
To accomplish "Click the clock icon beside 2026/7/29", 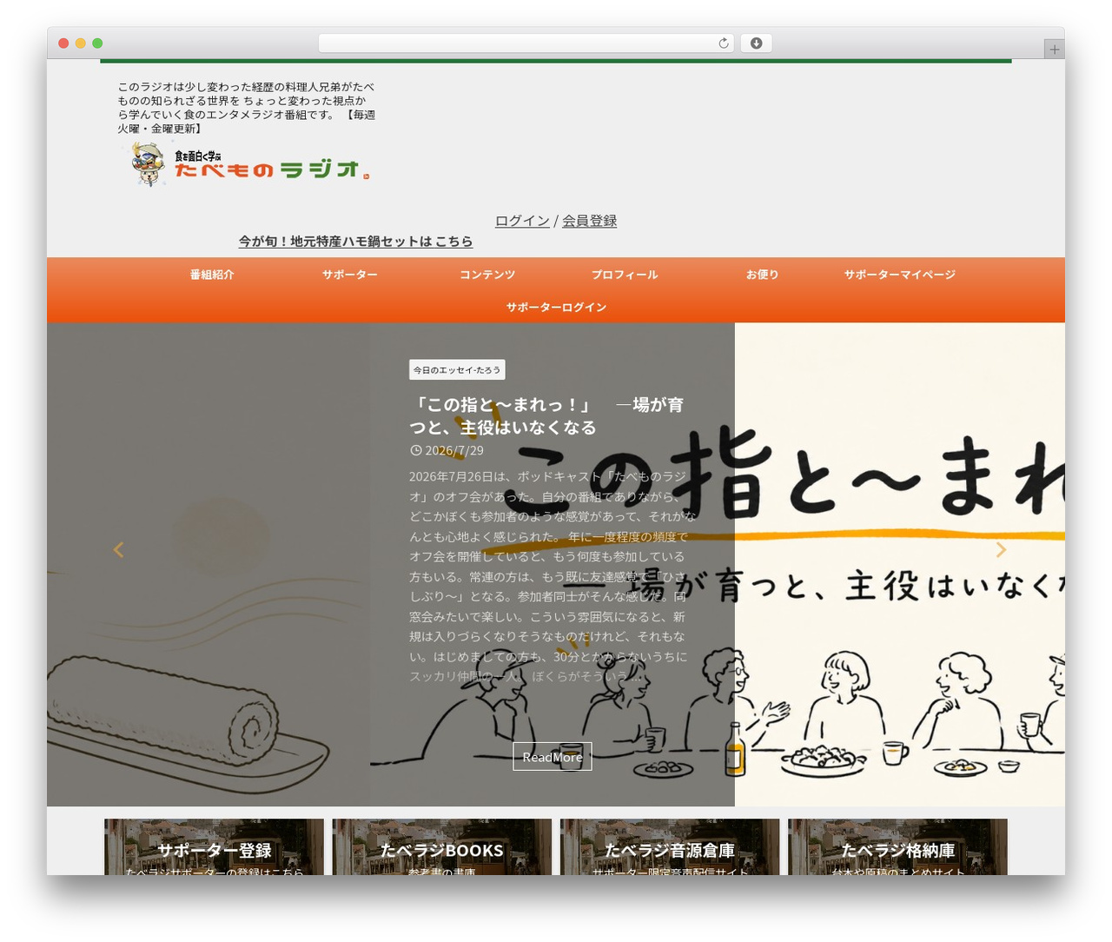I will click(x=415, y=450).
